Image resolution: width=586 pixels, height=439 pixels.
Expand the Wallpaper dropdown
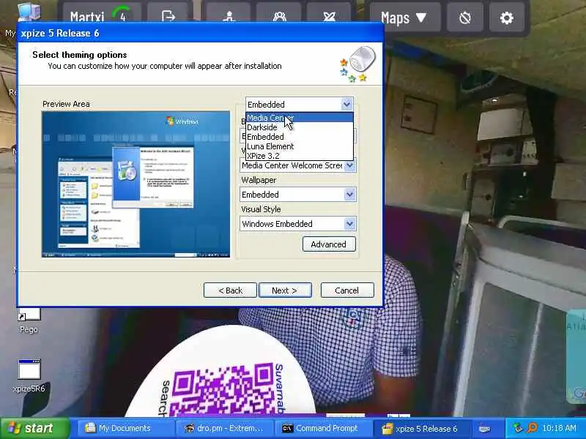click(x=349, y=195)
